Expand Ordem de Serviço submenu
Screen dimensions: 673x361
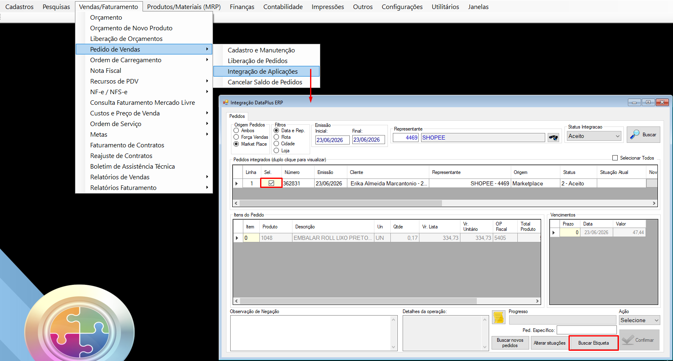pyautogui.click(x=144, y=124)
